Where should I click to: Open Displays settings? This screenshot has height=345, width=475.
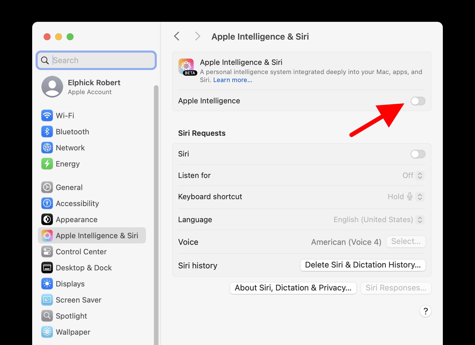tap(92, 284)
